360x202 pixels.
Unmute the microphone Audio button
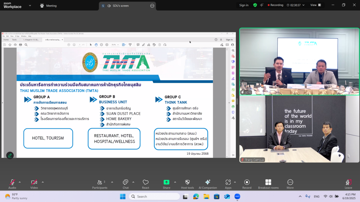pyautogui.click(x=12, y=182)
